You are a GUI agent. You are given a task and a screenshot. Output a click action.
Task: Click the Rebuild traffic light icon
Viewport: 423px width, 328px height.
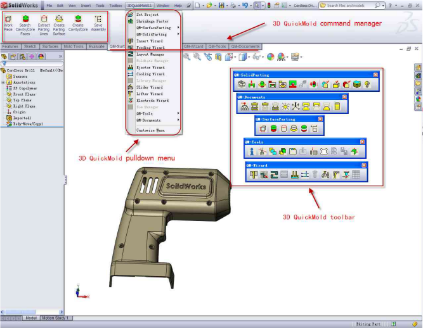coord(269,6)
